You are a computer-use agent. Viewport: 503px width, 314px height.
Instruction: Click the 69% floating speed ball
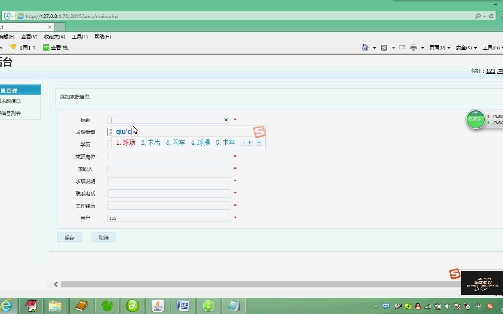point(475,119)
